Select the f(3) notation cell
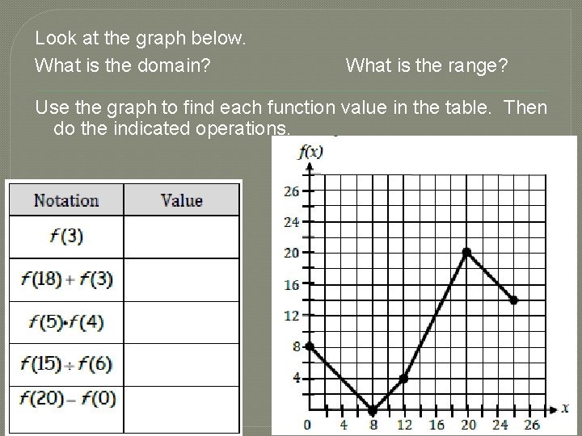 pos(66,237)
